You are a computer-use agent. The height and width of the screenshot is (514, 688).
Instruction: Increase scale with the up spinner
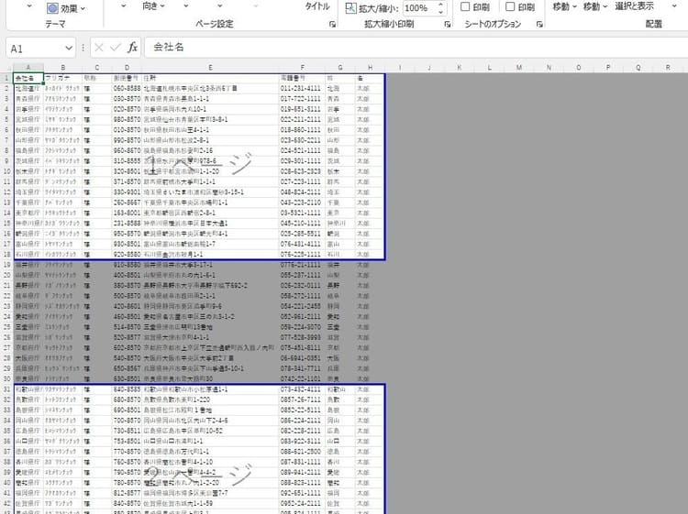pos(440,5)
